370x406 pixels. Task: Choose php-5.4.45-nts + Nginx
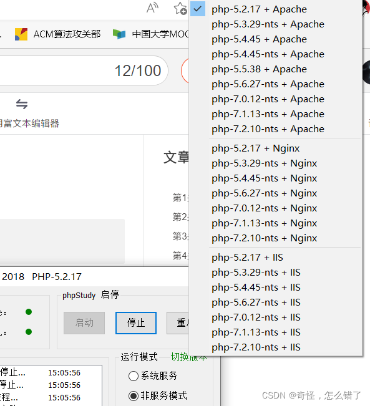click(x=275, y=178)
